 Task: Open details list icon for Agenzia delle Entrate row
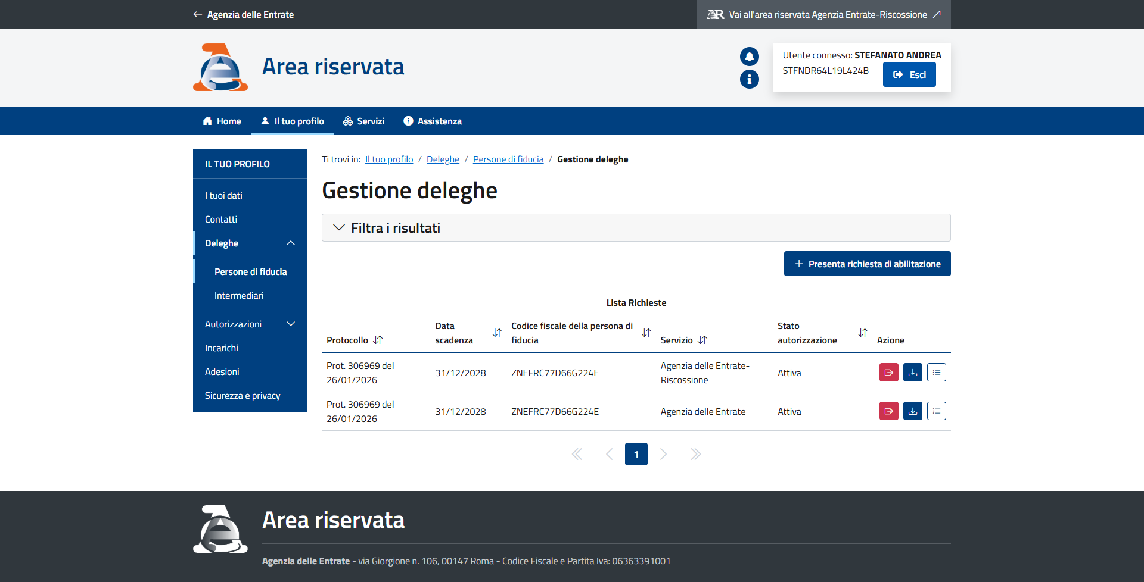[936, 411]
